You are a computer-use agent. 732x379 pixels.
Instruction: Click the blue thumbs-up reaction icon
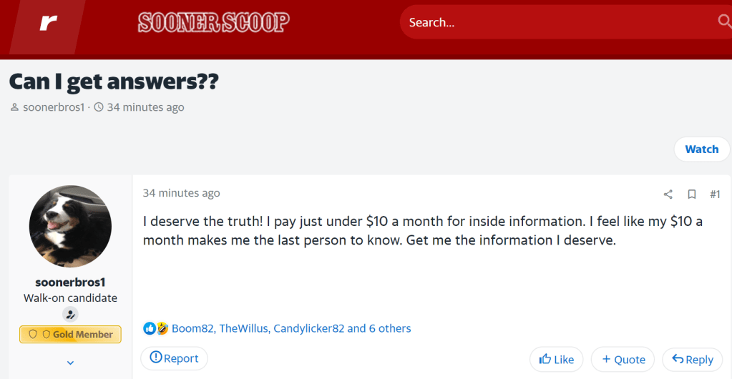tap(150, 329)
